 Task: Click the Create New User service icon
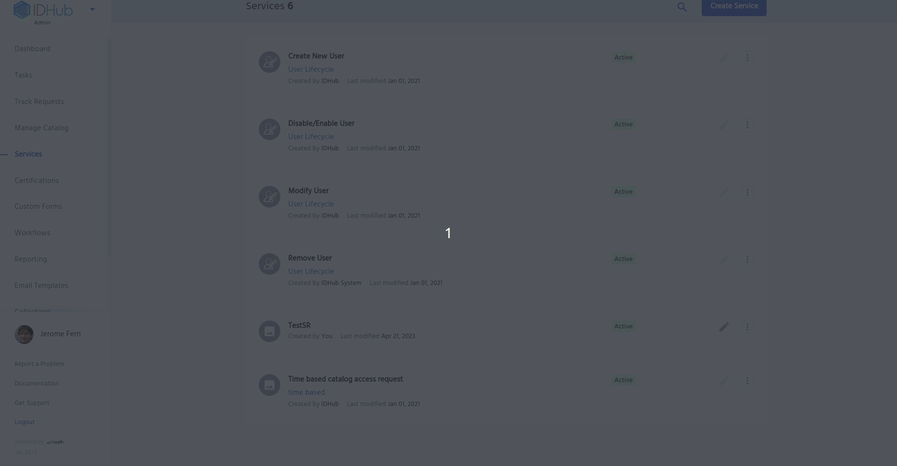point(269,62)
